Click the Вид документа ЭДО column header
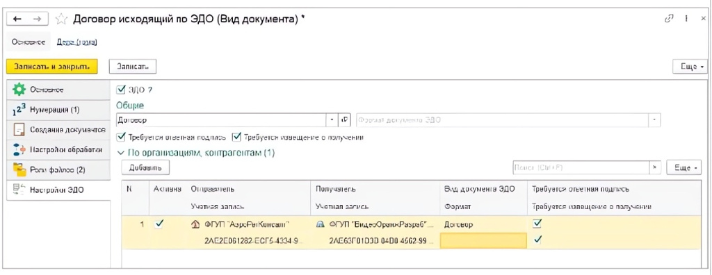The height and width of the screenshot is (275, 712). click(479, 189)
